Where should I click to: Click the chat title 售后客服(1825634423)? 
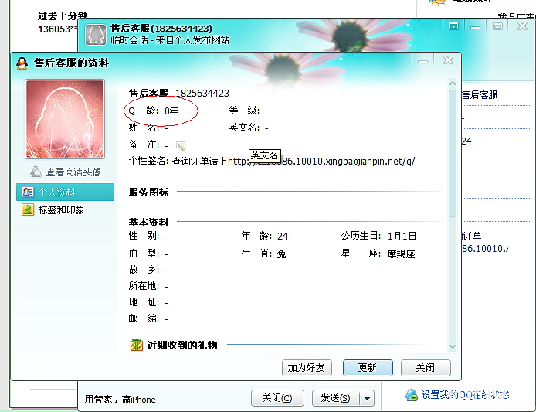pos(161,29)
